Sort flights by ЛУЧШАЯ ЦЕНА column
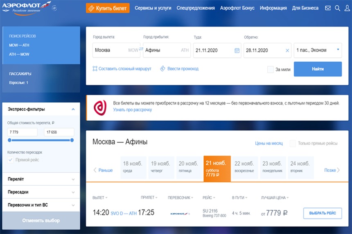Image resolution: width=352 pixels, height=234 pixels. (275, 198)
